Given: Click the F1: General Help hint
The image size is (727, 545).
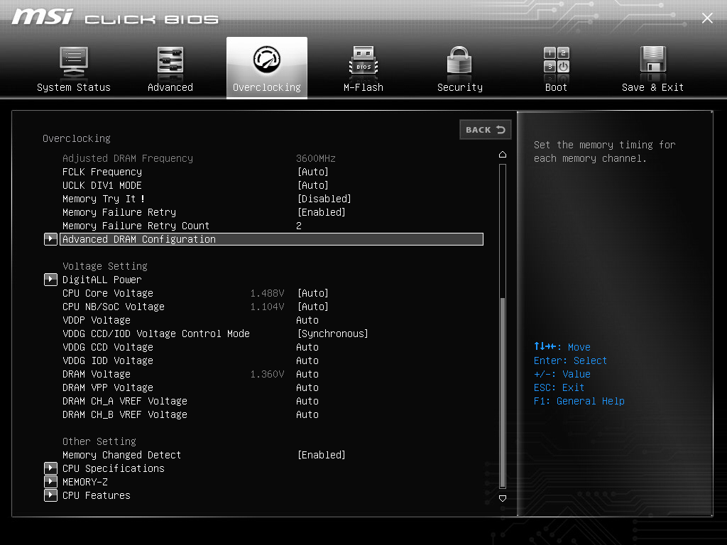Looking at the screenshot, I should [579, 401].
